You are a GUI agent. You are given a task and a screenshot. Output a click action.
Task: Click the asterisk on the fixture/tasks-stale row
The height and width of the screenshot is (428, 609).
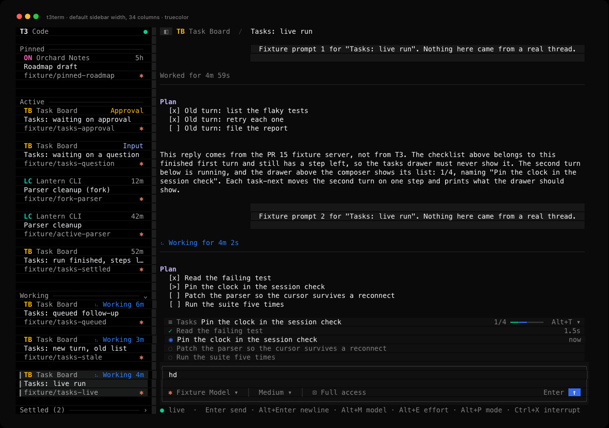pyautogui.click(x=141, y=358)
